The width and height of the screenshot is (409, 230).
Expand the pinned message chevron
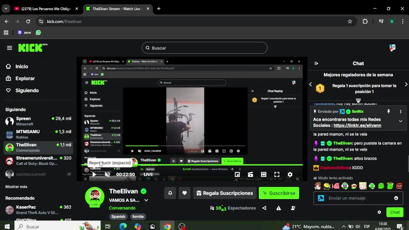(400, 121)
